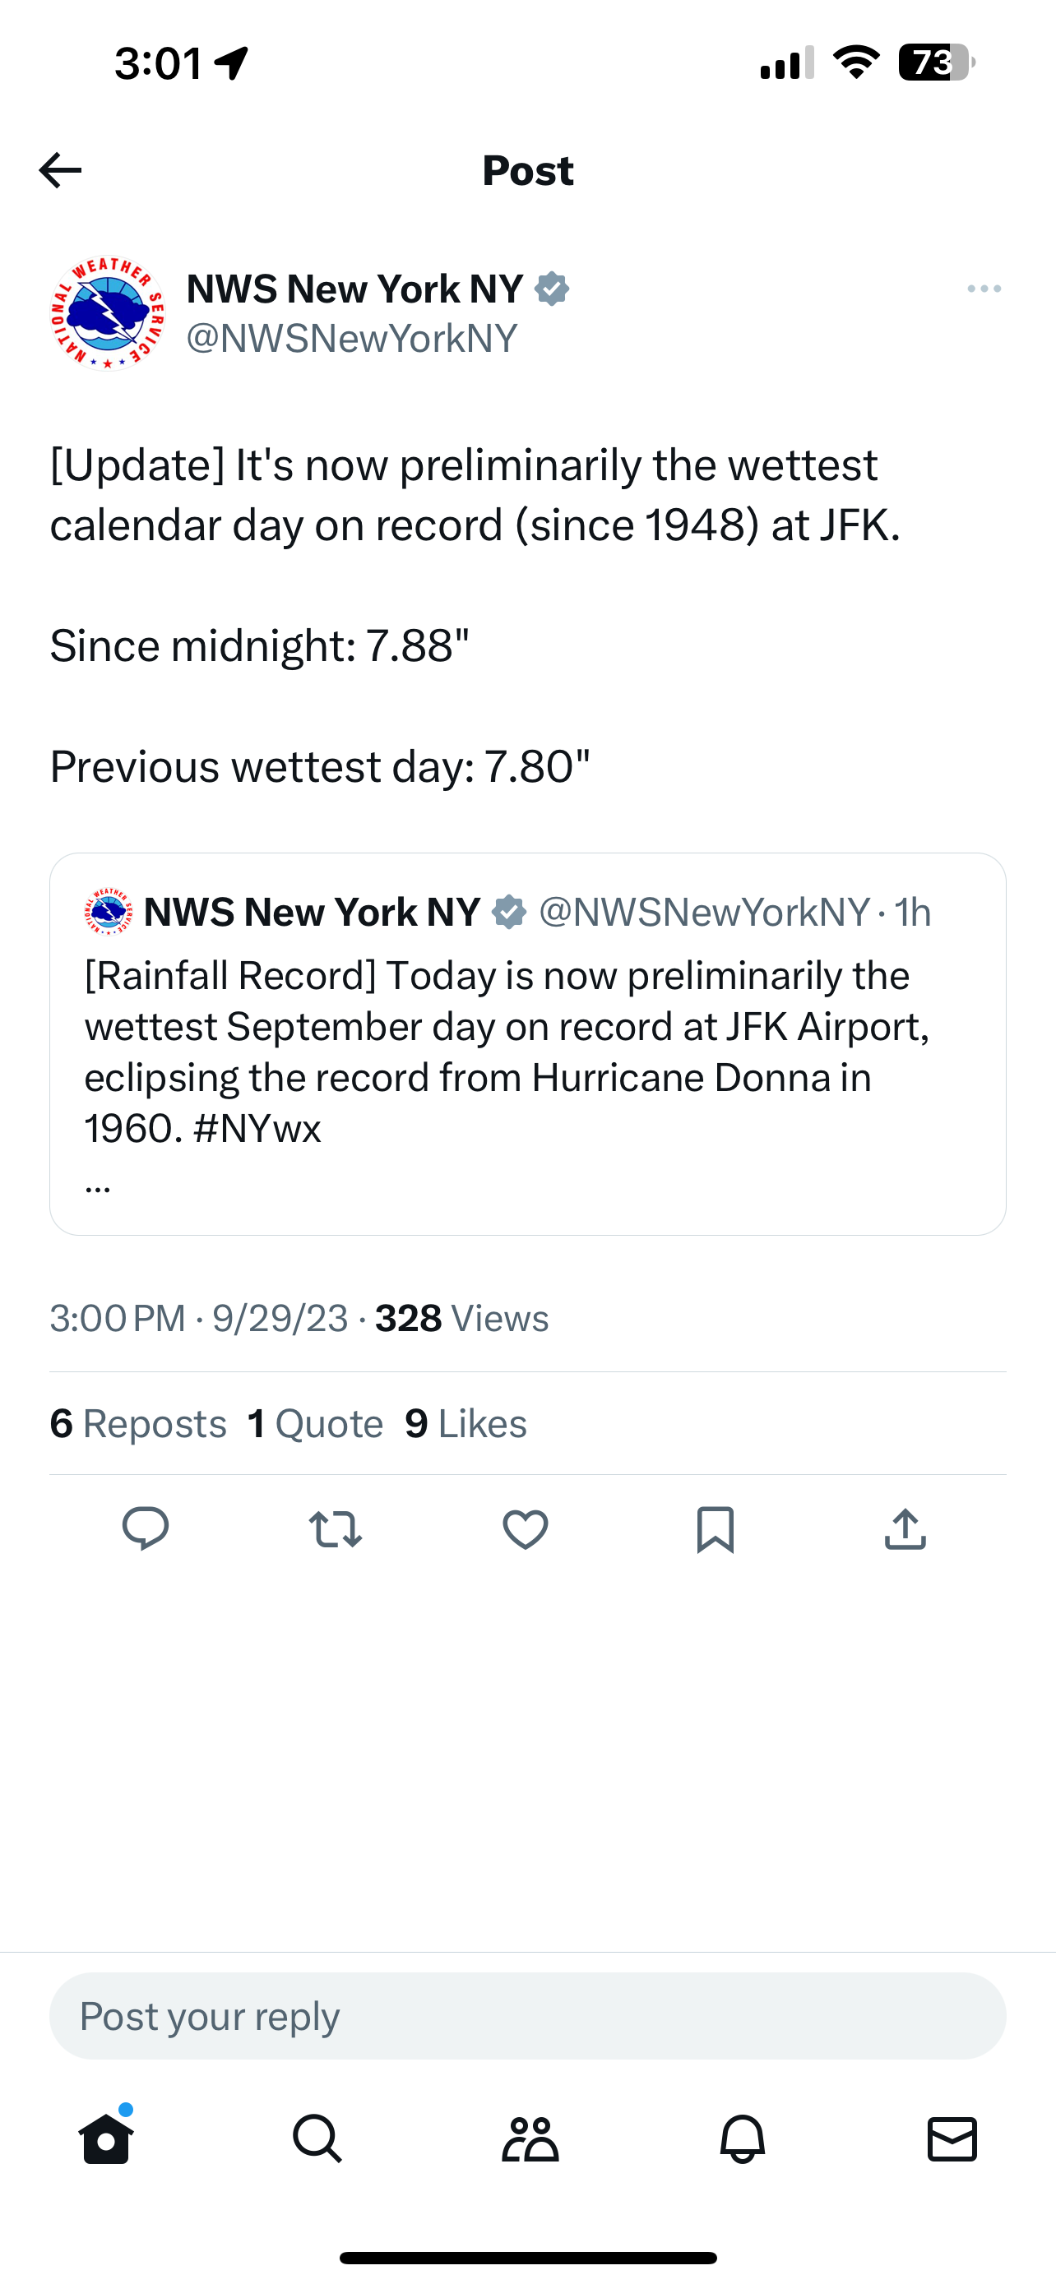View the 9 Likes list

click(466, 1424)
